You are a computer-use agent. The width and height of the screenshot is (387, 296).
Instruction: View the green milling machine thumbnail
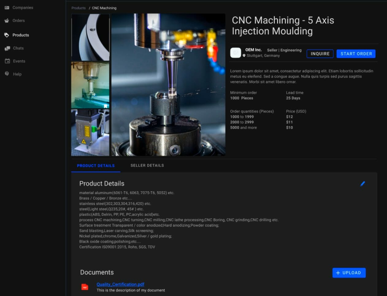[90, 85]
